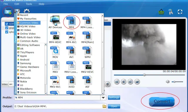Open the lifebuoy help icon
Screen dimensions: 188x112
(x=180, y=12)
